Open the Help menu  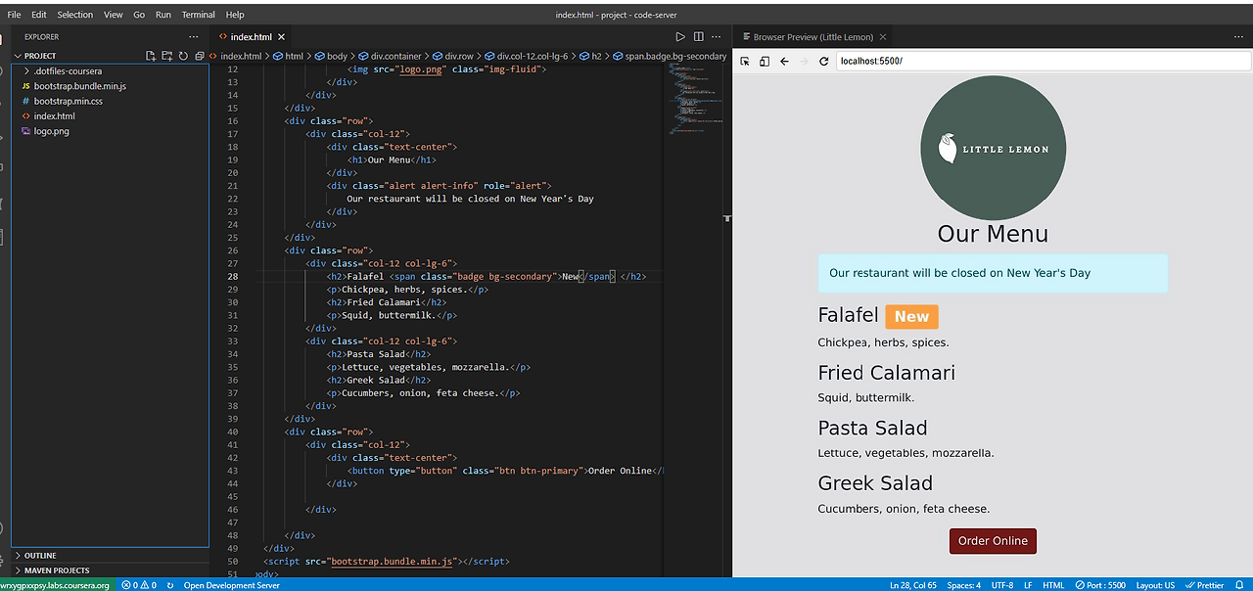point(235,15)
